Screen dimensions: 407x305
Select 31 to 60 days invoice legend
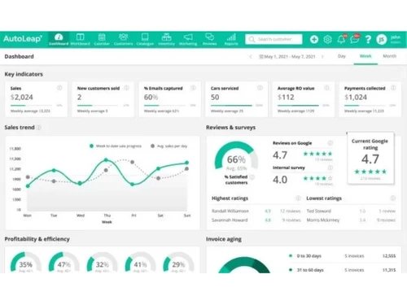[306, 270]
